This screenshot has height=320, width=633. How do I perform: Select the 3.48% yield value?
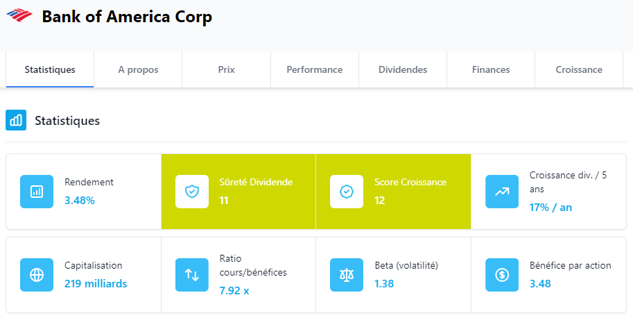pyautogui.click(x=80, y=201)
